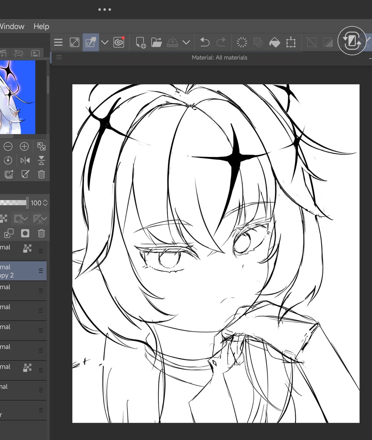
Task: Flip the view vertically
Action: pos(41,160)
